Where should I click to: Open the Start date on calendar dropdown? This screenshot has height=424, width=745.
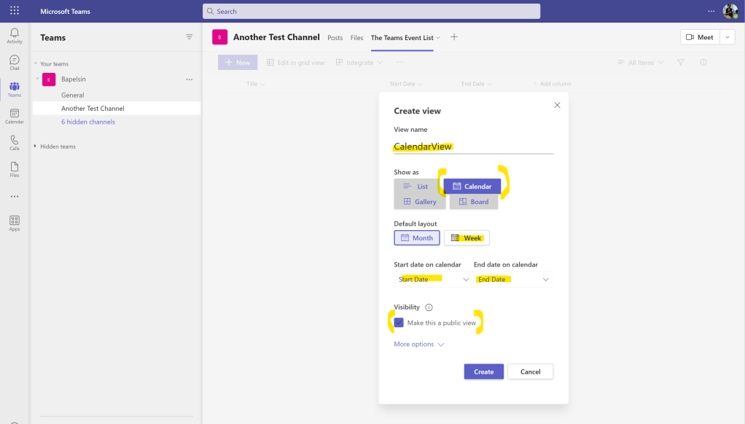coord(432,280)
